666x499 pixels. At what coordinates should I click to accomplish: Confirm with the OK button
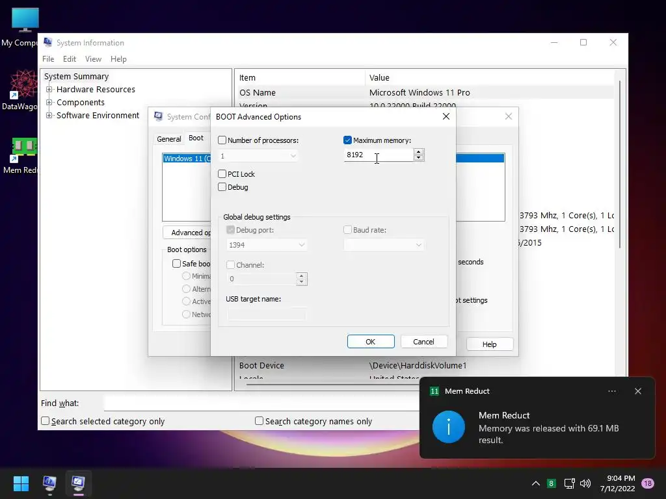pyautogui.click(x=370, y=342)
